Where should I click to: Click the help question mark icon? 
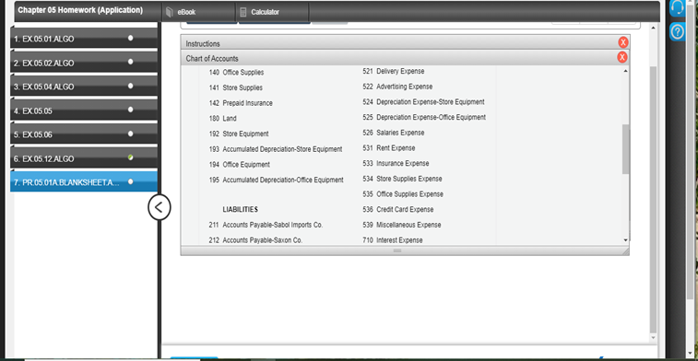(677, 31)
